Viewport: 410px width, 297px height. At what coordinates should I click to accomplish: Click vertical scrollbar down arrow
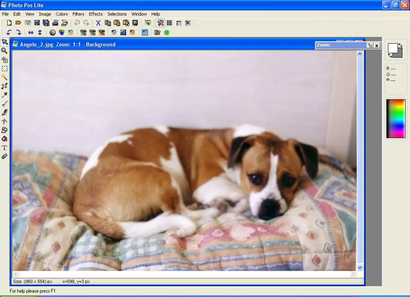tap(360, 267)
